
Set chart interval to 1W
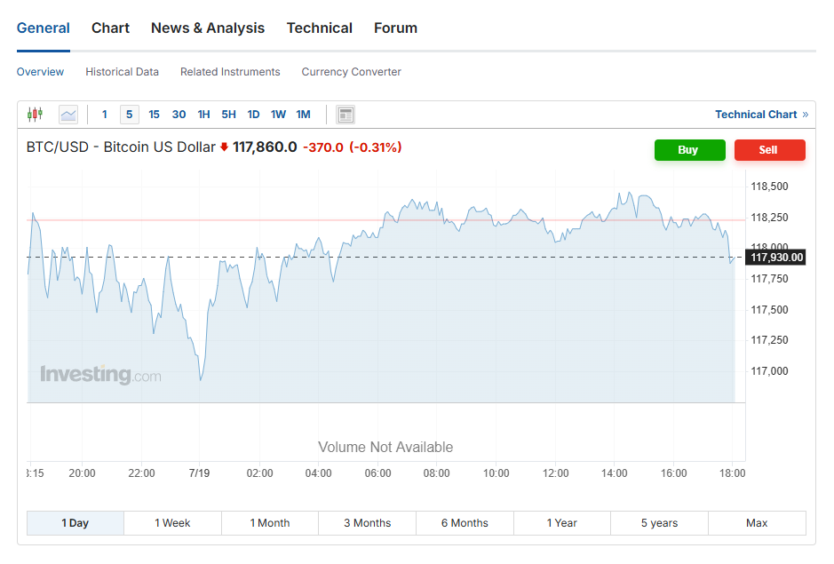tap(278, 115)
